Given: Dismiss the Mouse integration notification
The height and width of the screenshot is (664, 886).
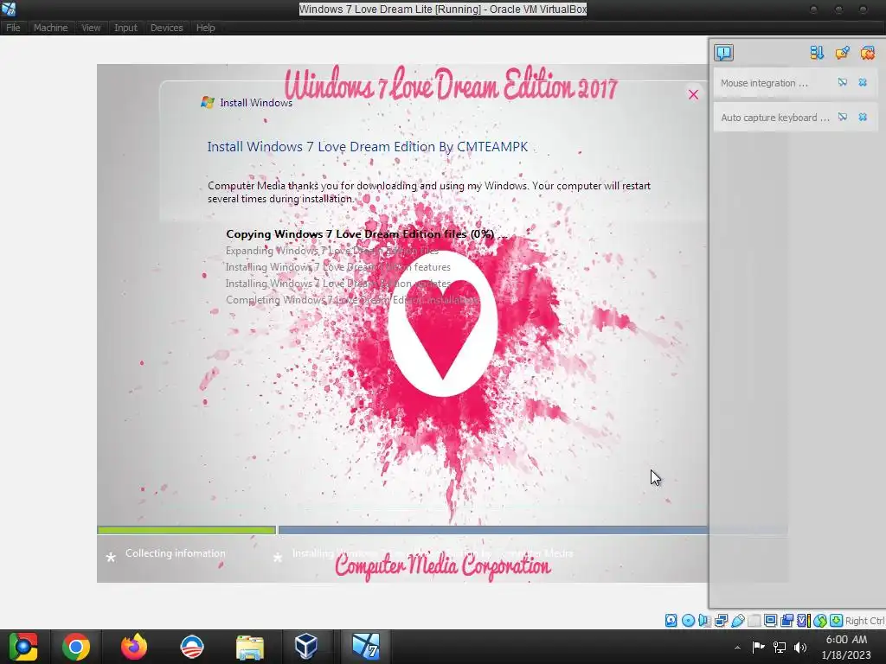Looking at the screenshot, I should 863,82.
